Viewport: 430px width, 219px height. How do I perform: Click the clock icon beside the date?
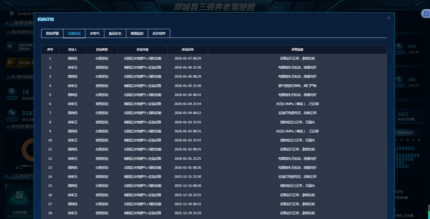coord(12,13)
